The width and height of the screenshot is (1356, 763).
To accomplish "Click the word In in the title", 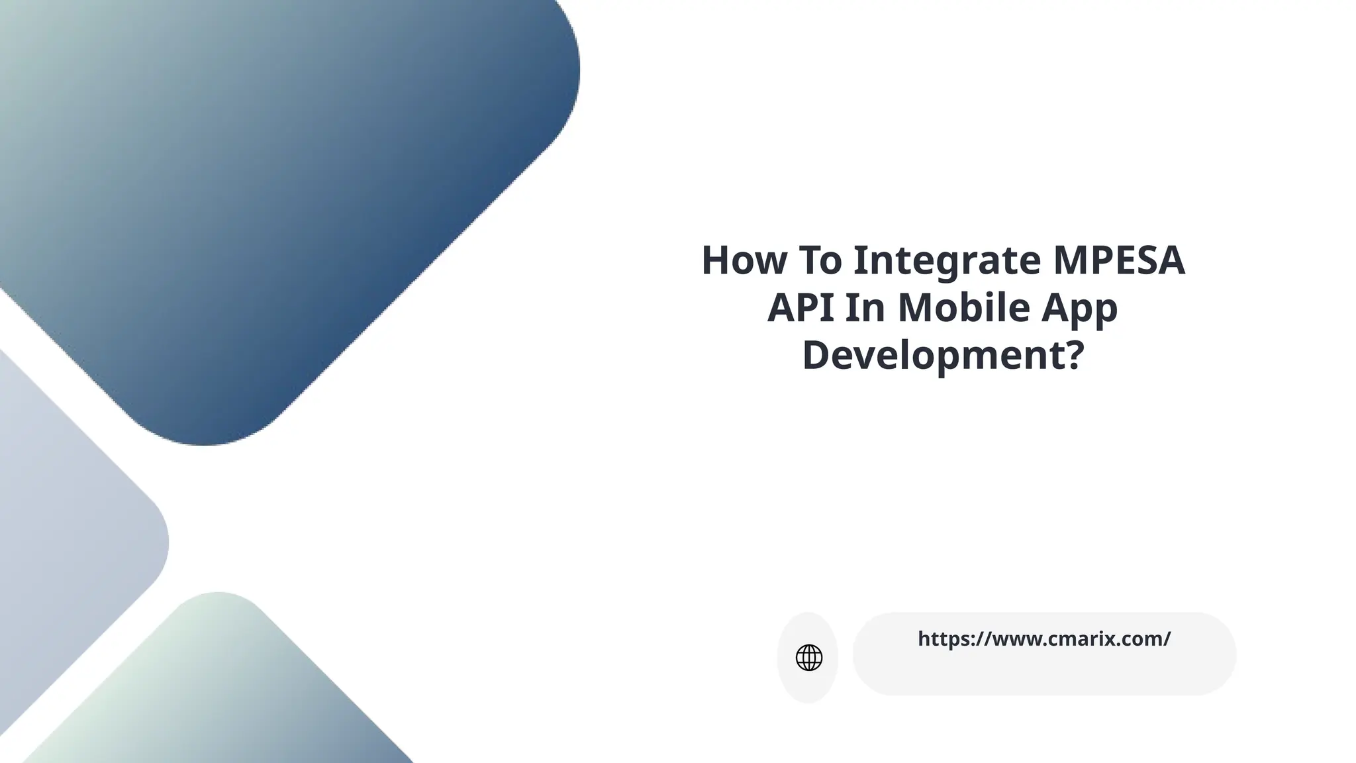I will (866, 308).
